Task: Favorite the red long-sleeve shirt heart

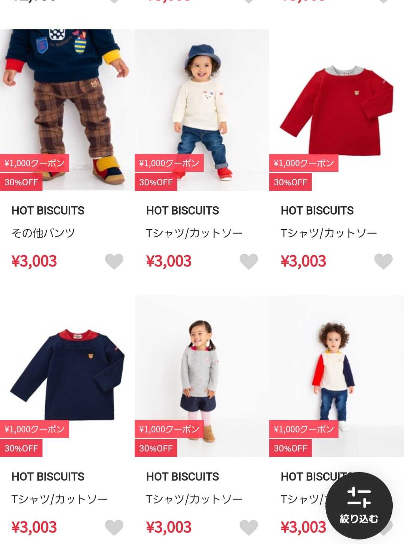Action: 383,261
